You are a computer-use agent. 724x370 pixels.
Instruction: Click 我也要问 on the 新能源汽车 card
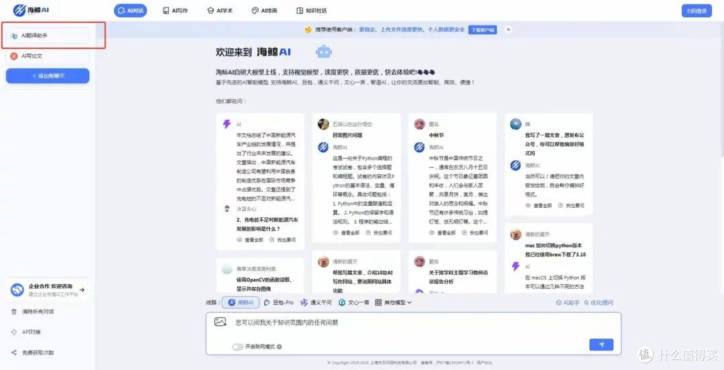[282, 240]
